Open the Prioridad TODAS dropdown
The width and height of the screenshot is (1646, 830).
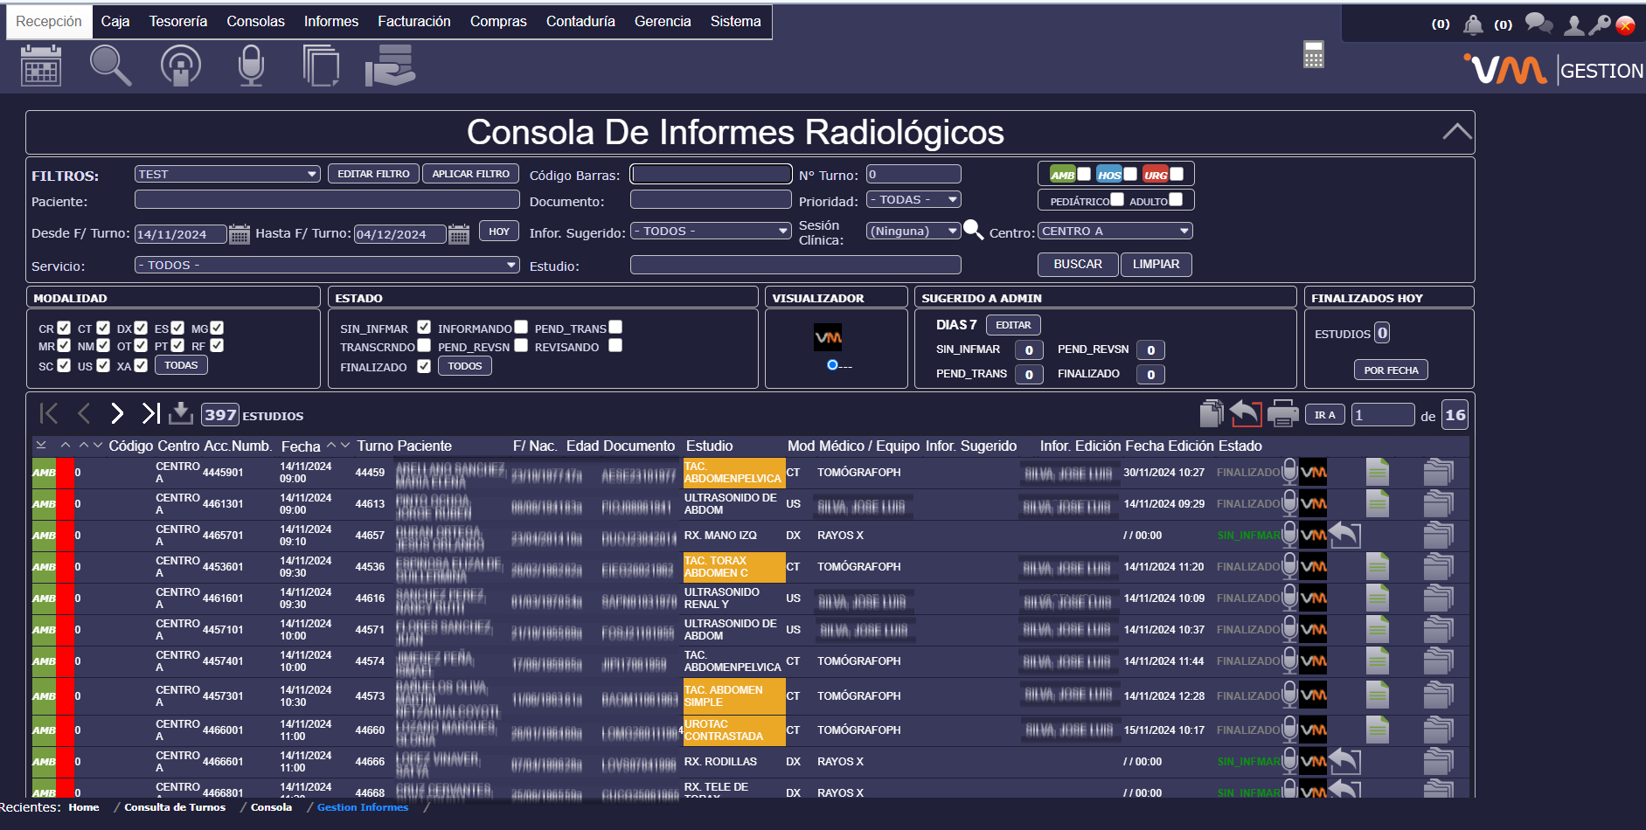[x=913, y=199]
